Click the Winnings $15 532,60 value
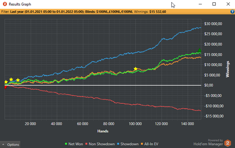The height and width of the screenshot is (148, 235). point(157,12)
